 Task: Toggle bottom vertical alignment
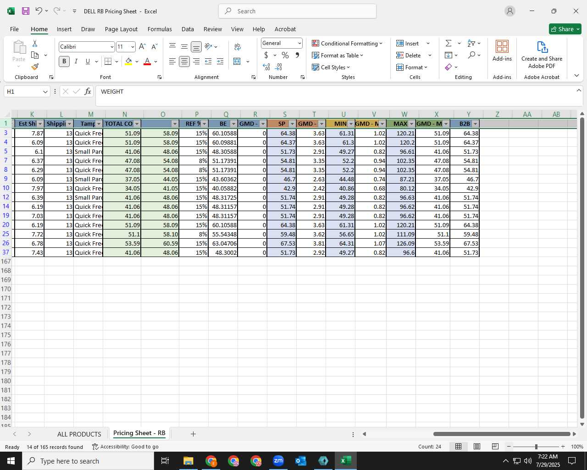point(196,47)
